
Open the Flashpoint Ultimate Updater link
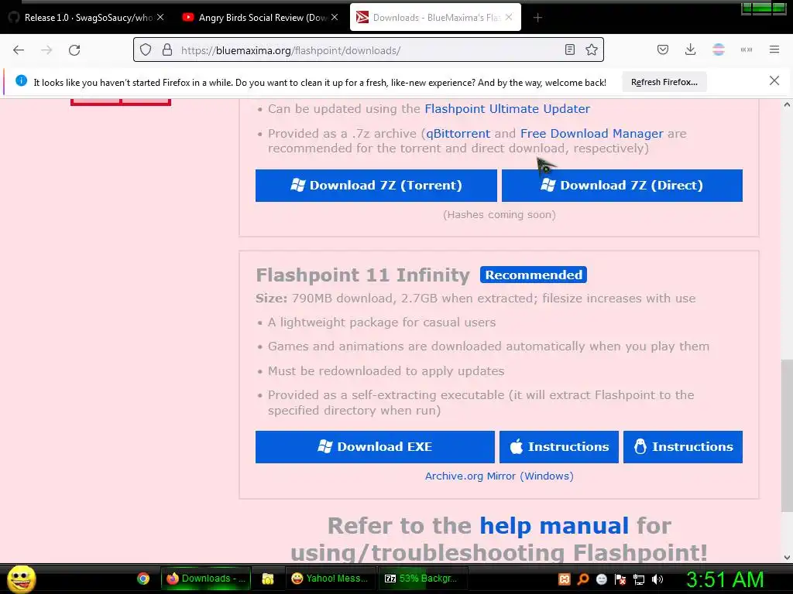507,108
